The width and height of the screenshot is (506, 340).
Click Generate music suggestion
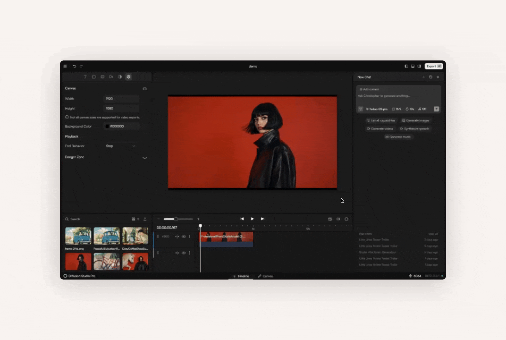click(398, 137)
